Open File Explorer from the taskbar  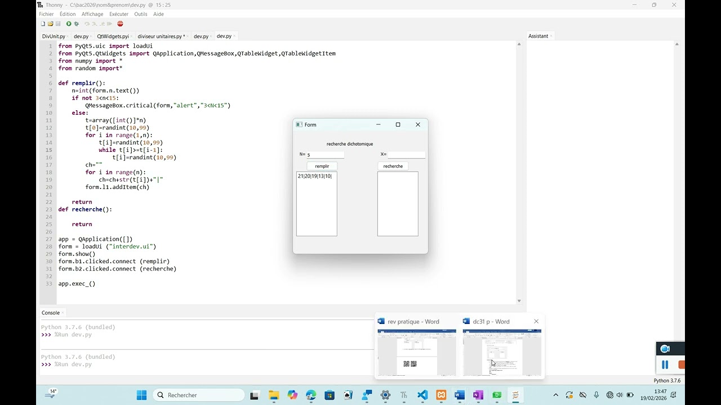coord(274,395)
